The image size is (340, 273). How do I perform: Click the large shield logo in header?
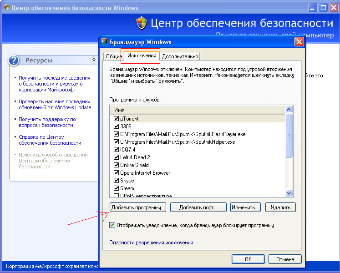point(142,23)
